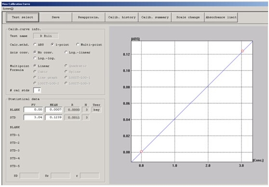This screenshot has width=269, height=187.
Task: Click the BLANK N value field
Action: point(86,109)
